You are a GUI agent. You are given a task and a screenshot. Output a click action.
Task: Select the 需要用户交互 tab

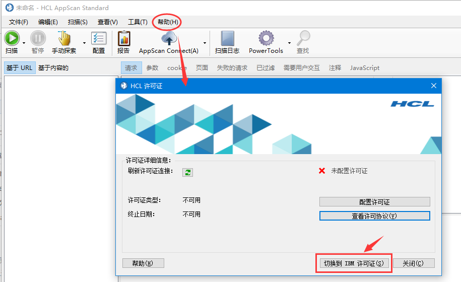(301, 68)
